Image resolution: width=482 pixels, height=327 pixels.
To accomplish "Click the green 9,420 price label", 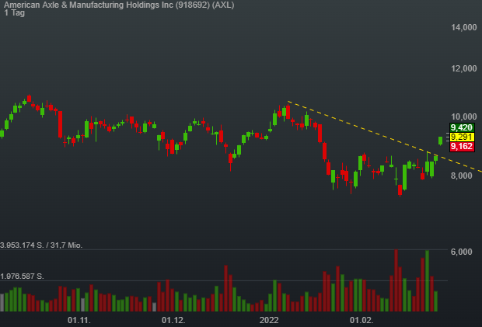I will (462, 127).
